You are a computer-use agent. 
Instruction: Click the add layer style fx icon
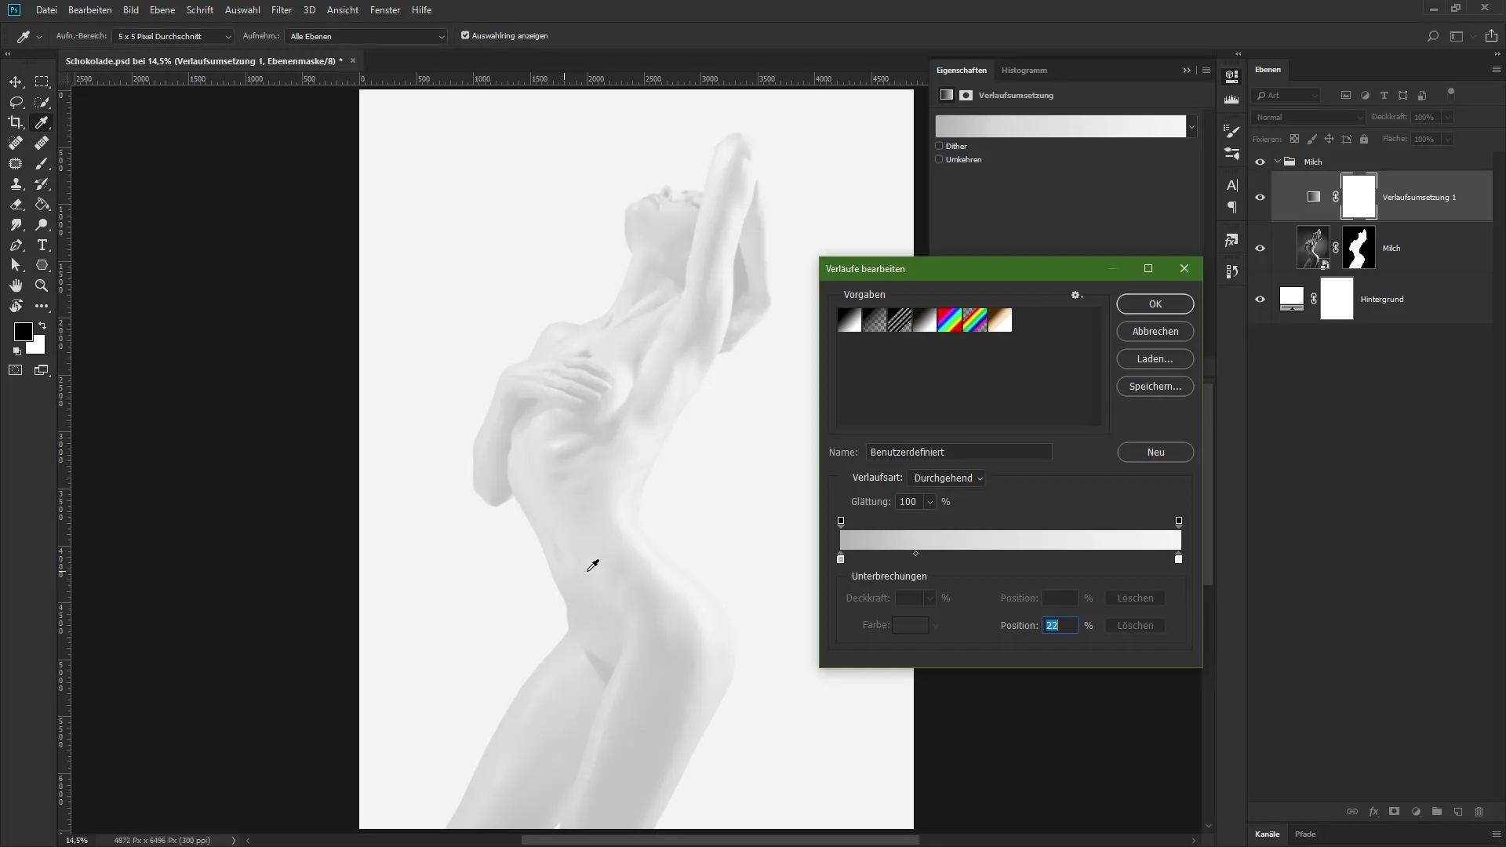point(1373,812)
